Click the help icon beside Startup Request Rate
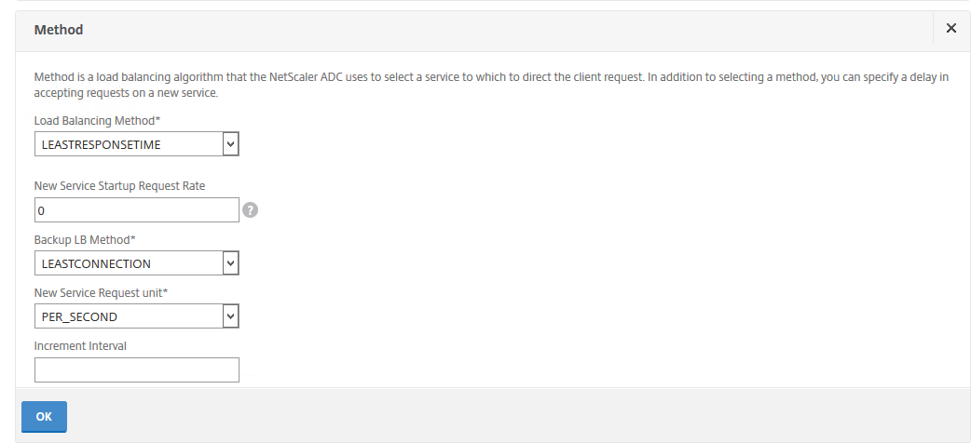Screen dimensions: 971x443 [x=250, y=210]
